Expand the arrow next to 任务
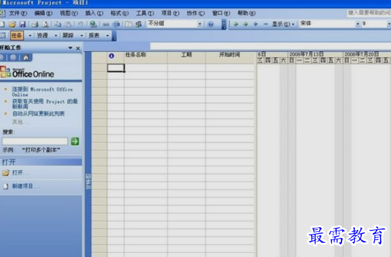This screenshot has height=257, width=391. click(30, 36)
